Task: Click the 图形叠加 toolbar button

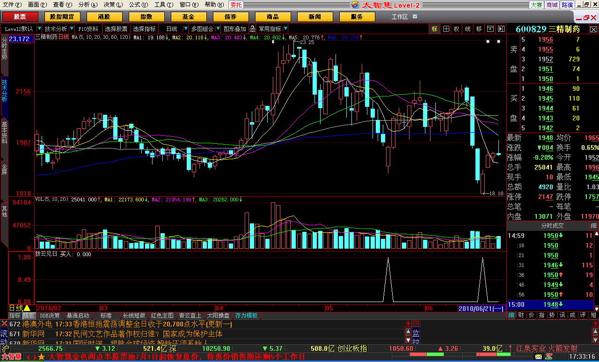Action: [235, 29]
